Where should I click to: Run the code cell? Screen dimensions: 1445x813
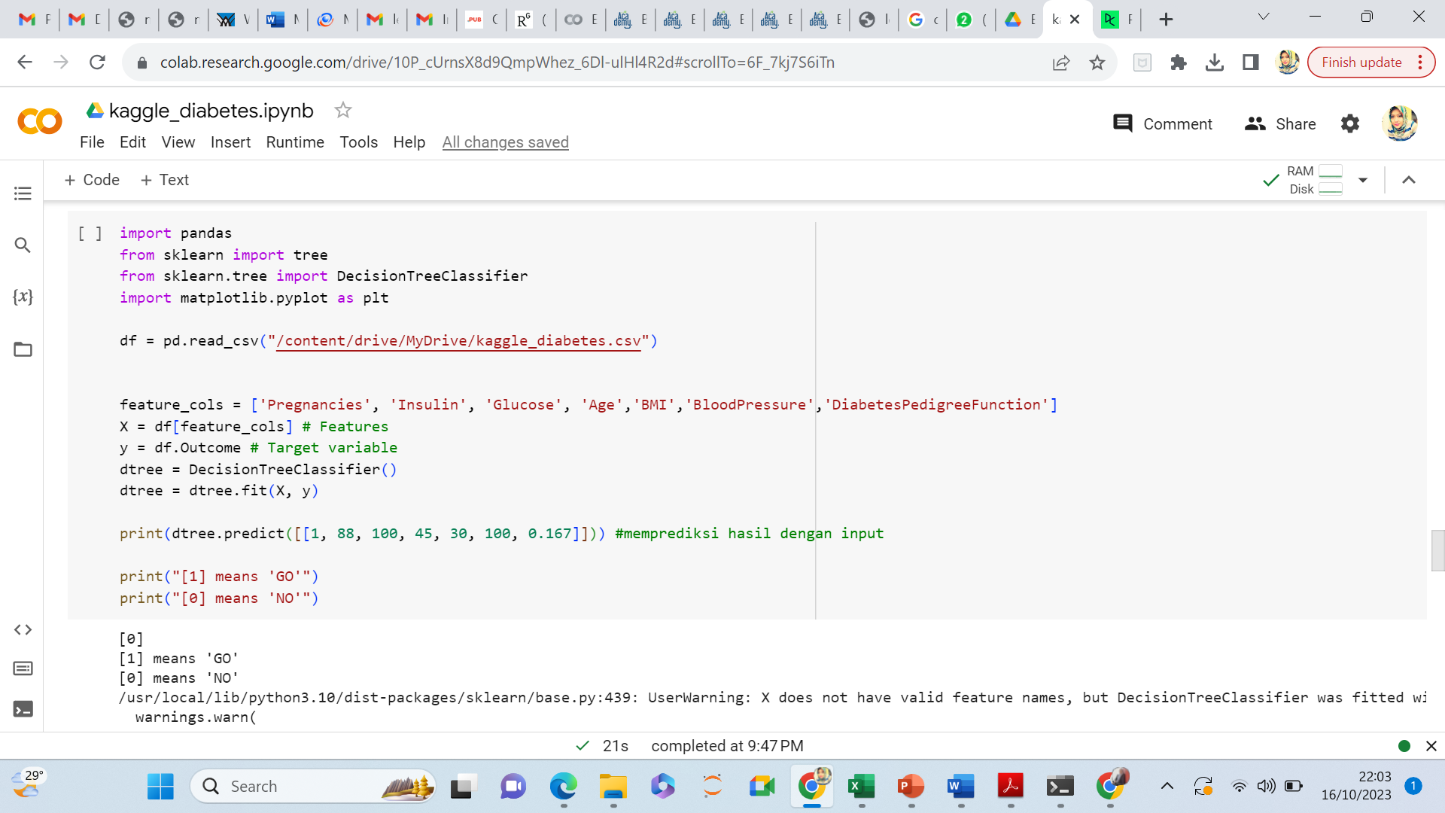90,233
